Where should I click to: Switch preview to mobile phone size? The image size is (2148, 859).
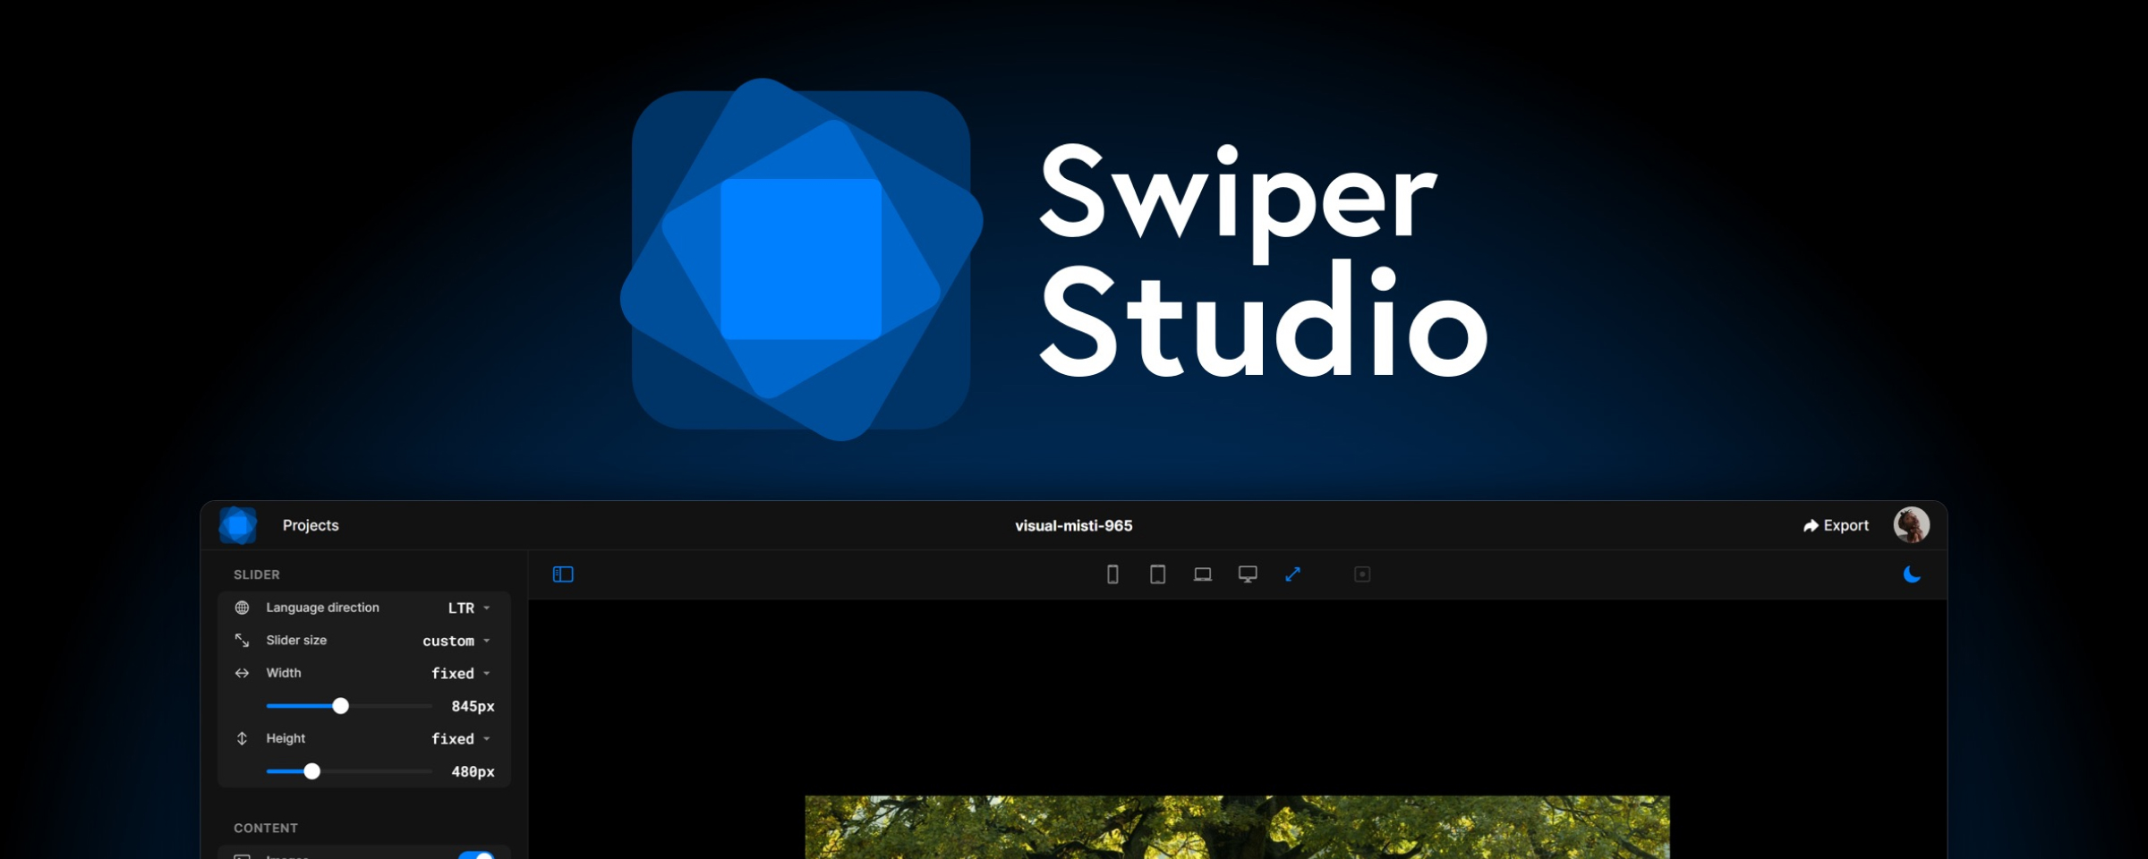tap(1112, 574)
